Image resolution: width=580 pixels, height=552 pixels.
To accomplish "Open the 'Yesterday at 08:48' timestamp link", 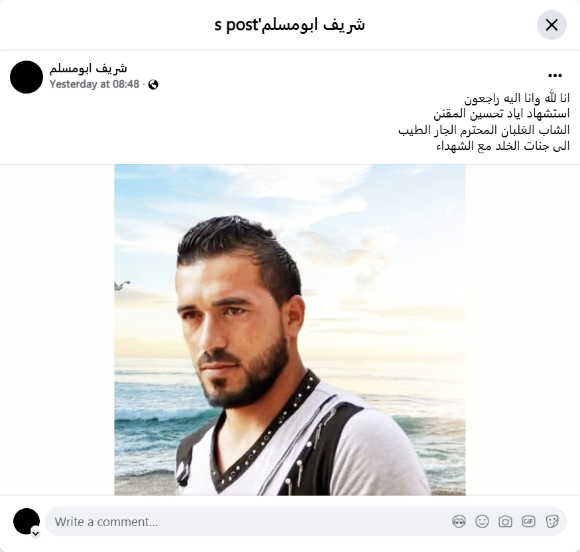I will click(x=94, y=84).
